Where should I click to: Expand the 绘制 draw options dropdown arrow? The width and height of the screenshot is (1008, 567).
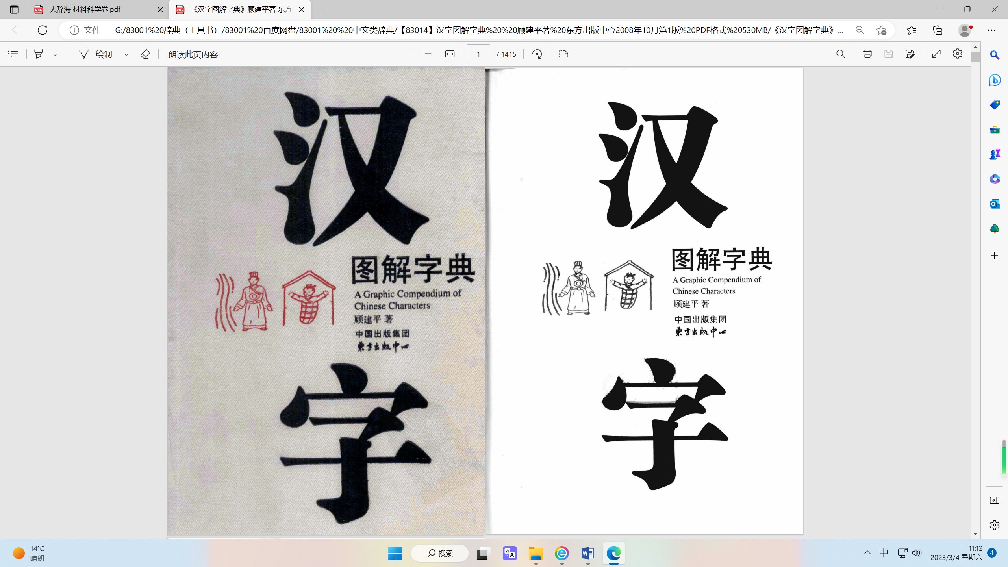126,54
